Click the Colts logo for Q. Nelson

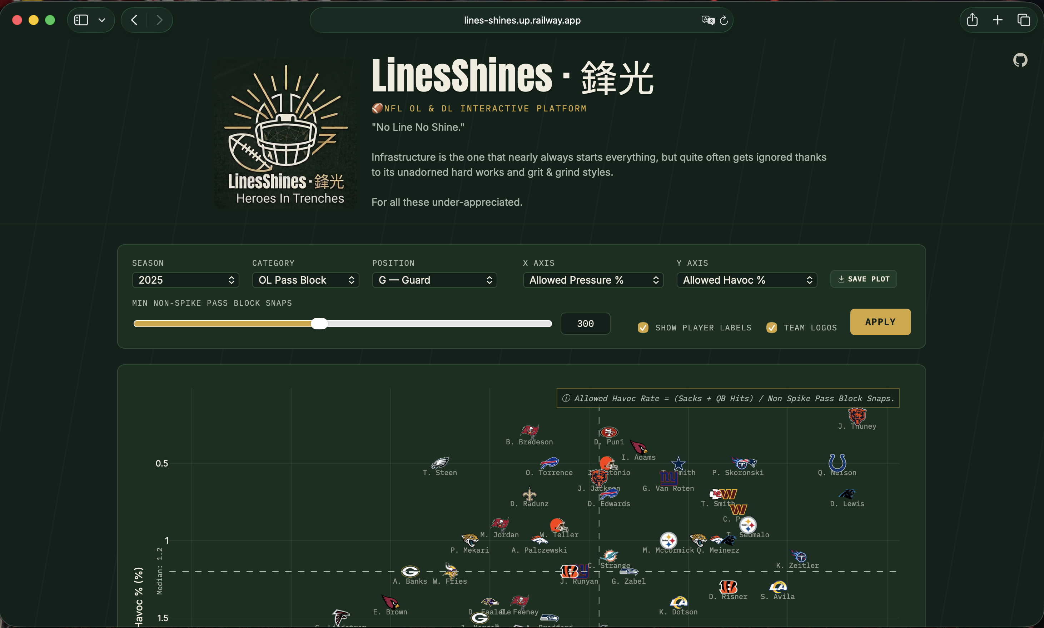click(x=837, y=463)
